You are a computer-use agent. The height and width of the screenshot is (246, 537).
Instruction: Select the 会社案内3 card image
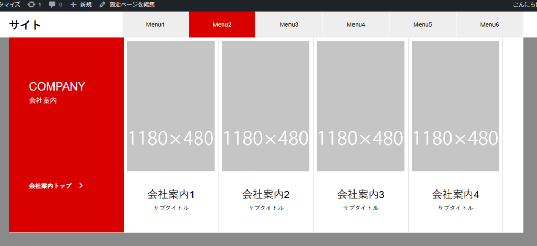[x=360, y=106]
